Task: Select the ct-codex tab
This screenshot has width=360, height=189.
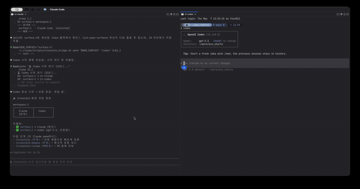Action: point(189,14)
